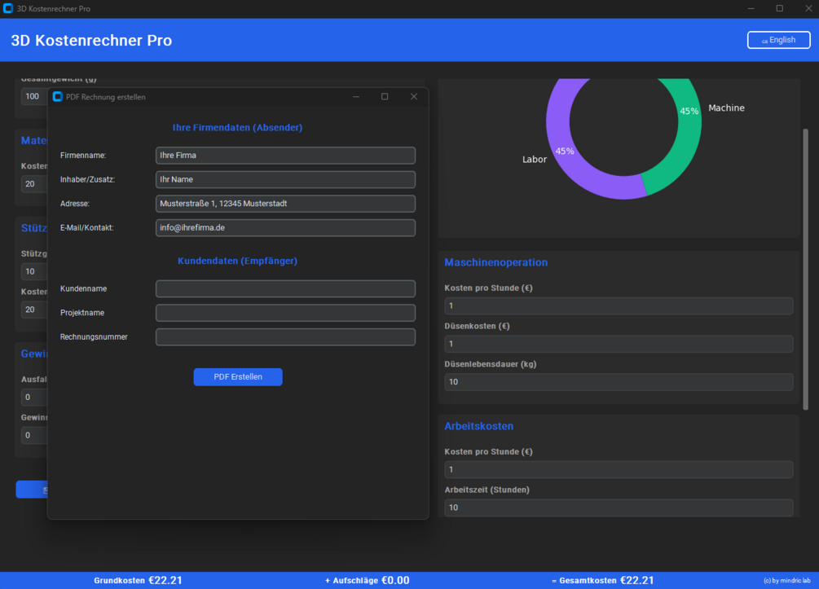
Task: Minimize the PDF Rechnung erstellen dialog
Action: [355, 97]
